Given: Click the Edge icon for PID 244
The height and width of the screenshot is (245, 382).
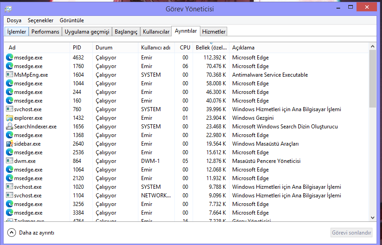Looking at the screenshot, I should (9, 92).
